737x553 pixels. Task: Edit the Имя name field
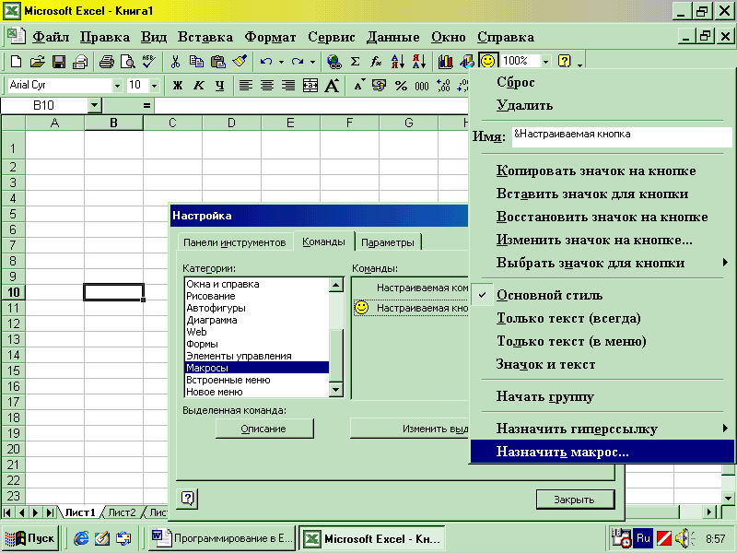click(x=621, y=136)
